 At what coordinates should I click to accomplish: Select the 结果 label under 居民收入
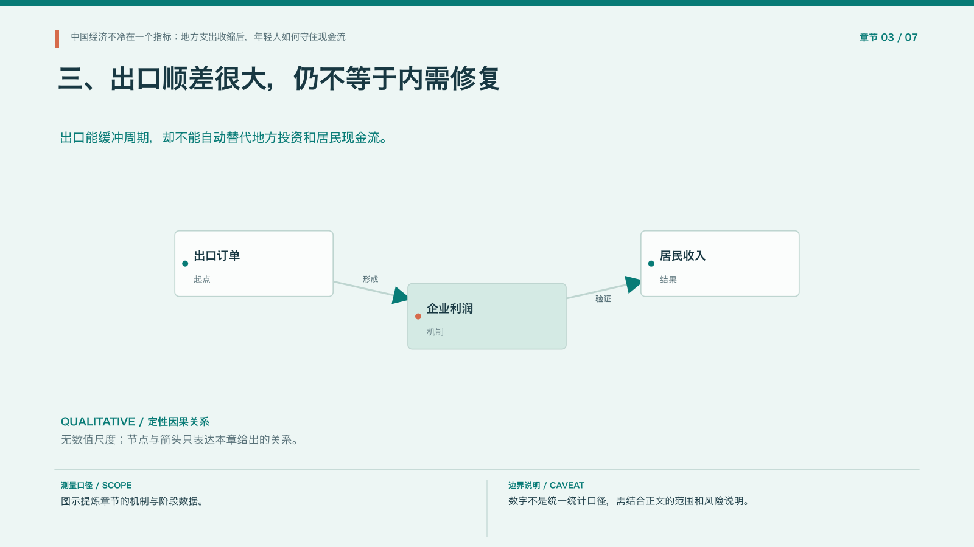coord(668,280)
